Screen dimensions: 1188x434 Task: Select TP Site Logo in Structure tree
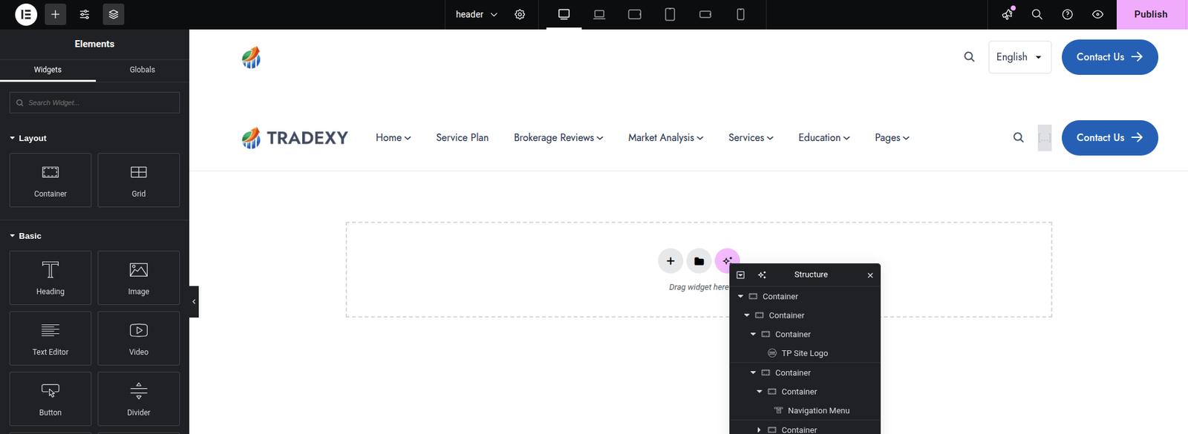804,354
